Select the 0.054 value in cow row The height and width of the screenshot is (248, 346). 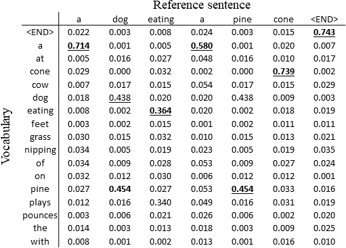(x=202, y=85)
